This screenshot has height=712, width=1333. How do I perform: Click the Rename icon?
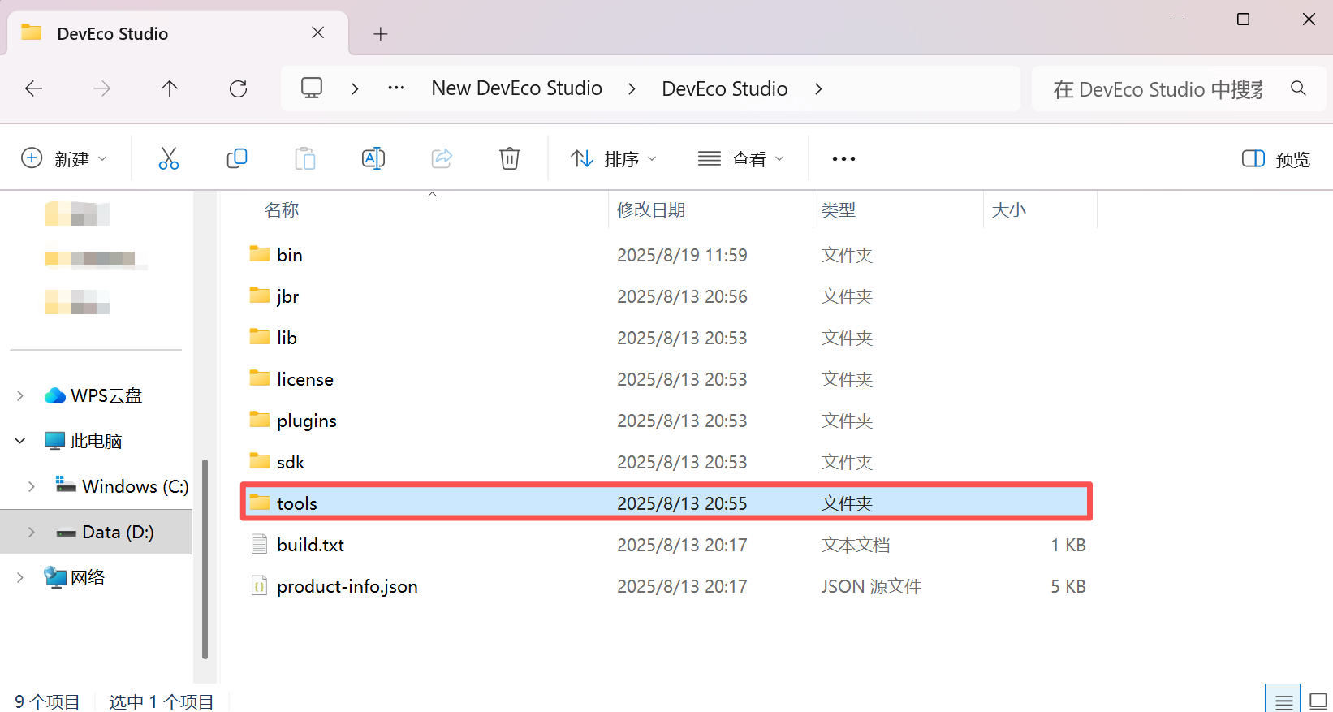click(x=373, y=158)
